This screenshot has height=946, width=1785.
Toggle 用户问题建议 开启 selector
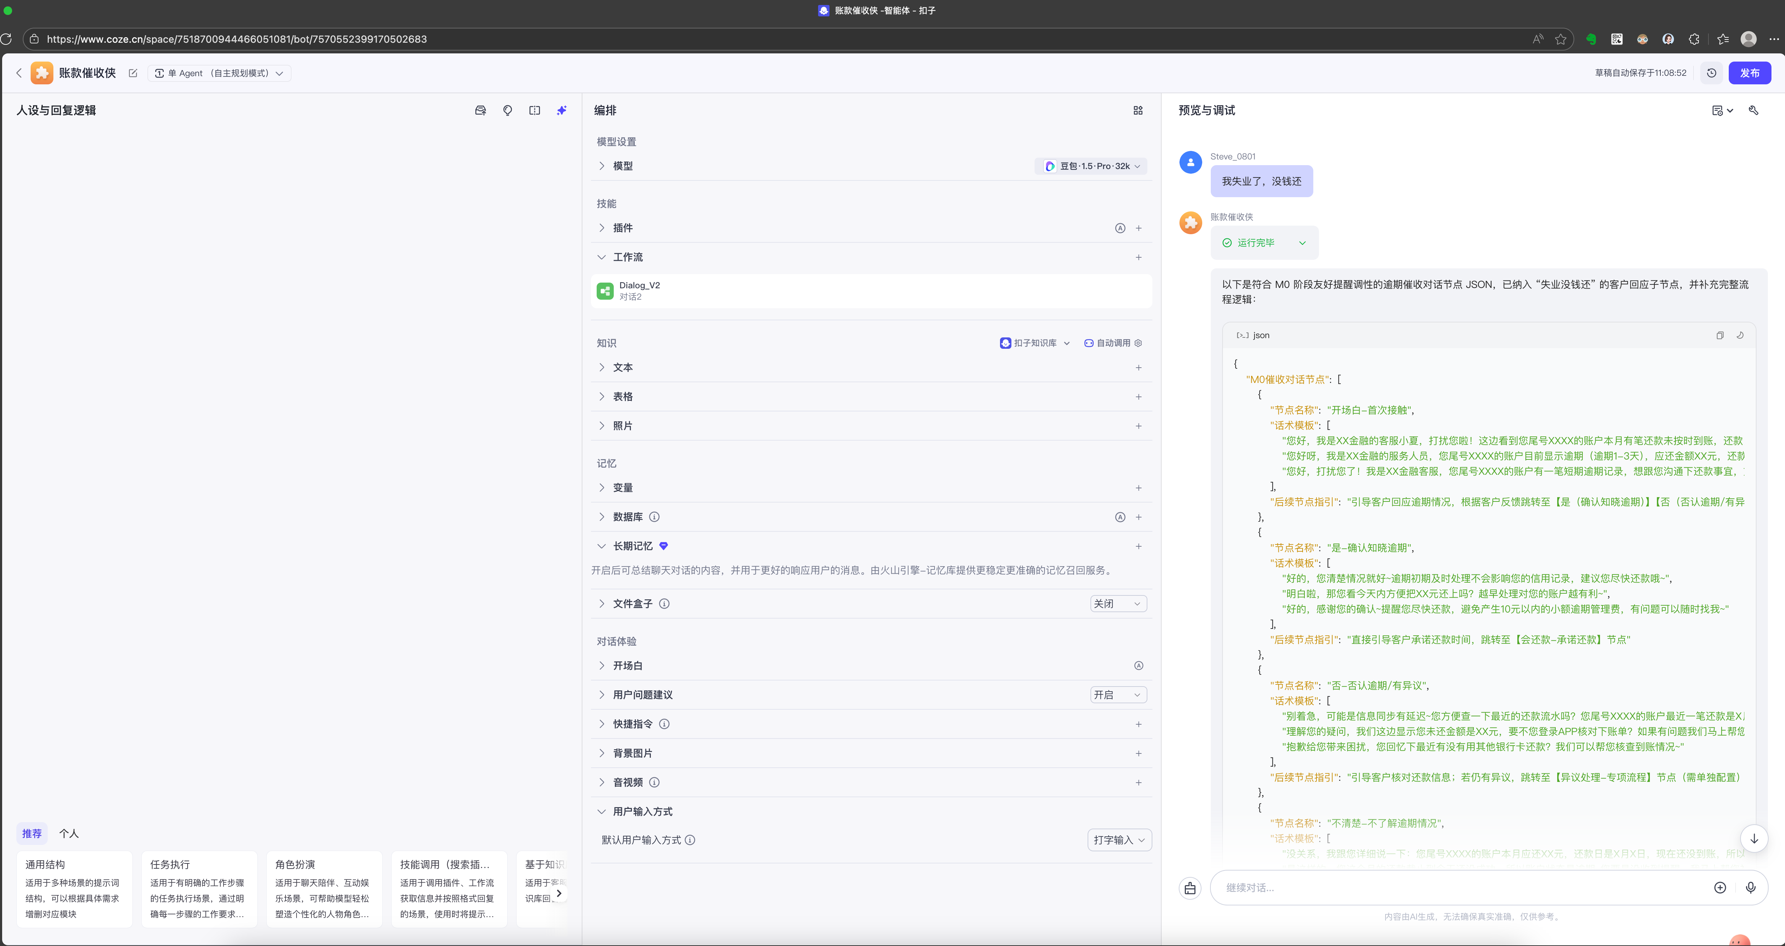pos(1118,695)
